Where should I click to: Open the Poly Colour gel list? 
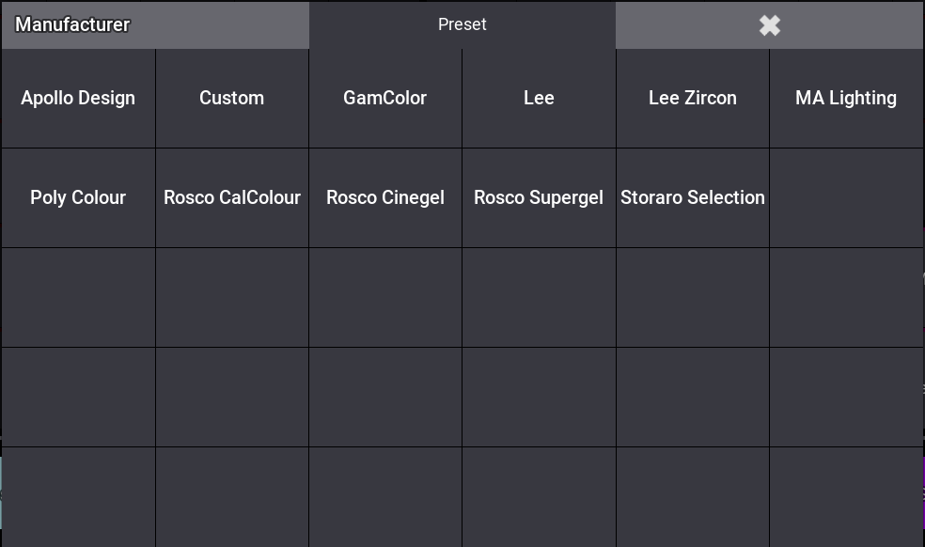[78, 198]
